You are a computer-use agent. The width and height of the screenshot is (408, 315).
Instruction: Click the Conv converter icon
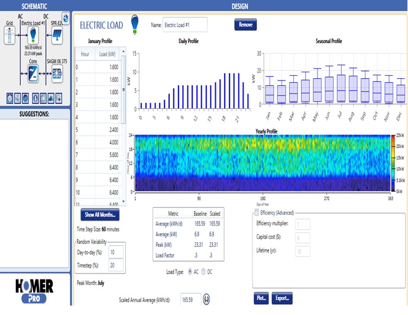pos(33,73)
